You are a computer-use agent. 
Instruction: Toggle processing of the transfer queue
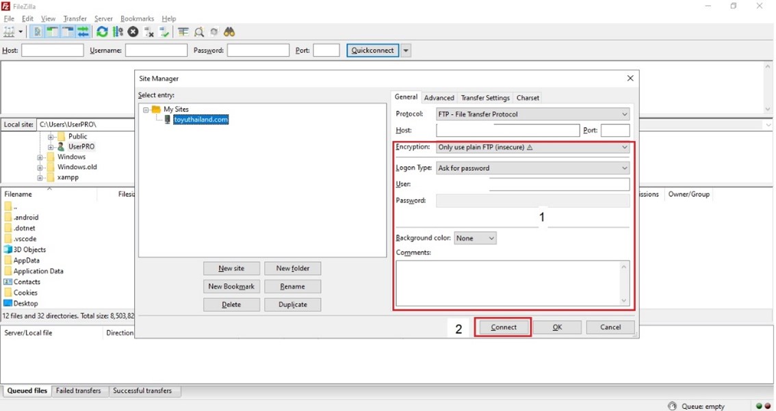[118, 32]
